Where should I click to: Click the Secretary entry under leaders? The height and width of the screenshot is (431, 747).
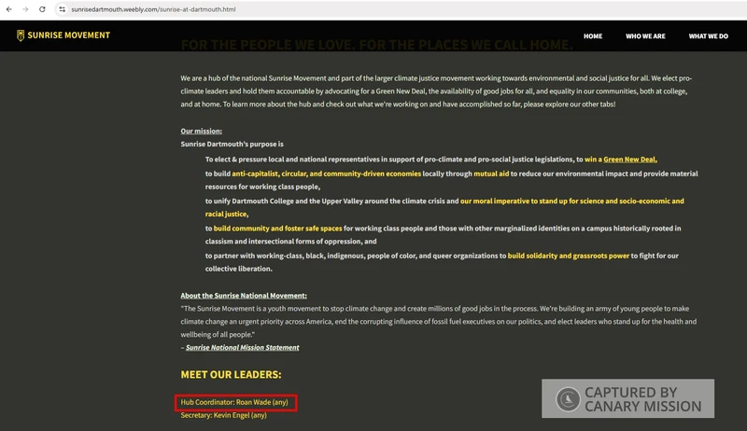click(x=224, y=415)
